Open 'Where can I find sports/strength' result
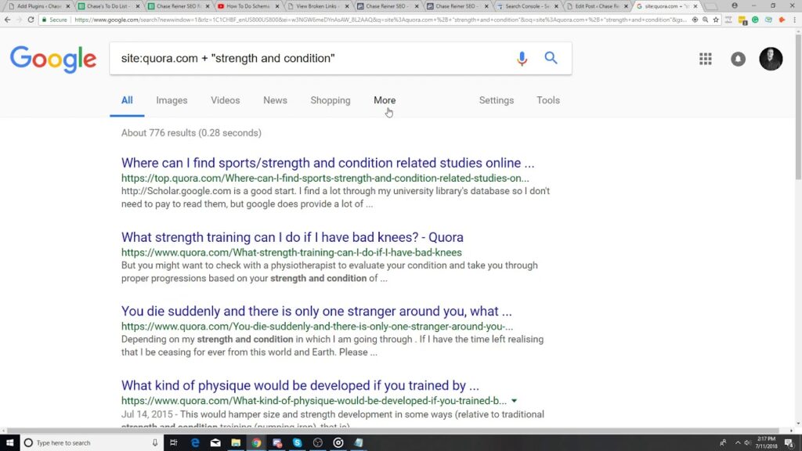802x451 pixels. click(x=328, y=163)
